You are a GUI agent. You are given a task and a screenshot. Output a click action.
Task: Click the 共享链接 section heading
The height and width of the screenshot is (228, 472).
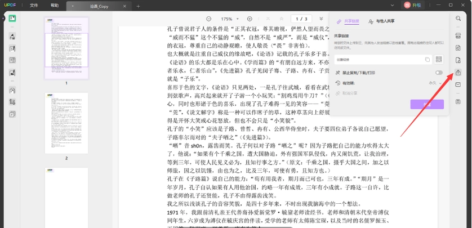pos(341,36)
